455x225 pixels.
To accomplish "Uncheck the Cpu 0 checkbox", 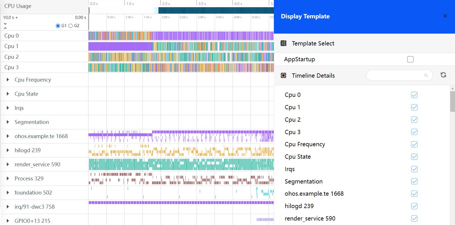I will [x=414, y=95].
